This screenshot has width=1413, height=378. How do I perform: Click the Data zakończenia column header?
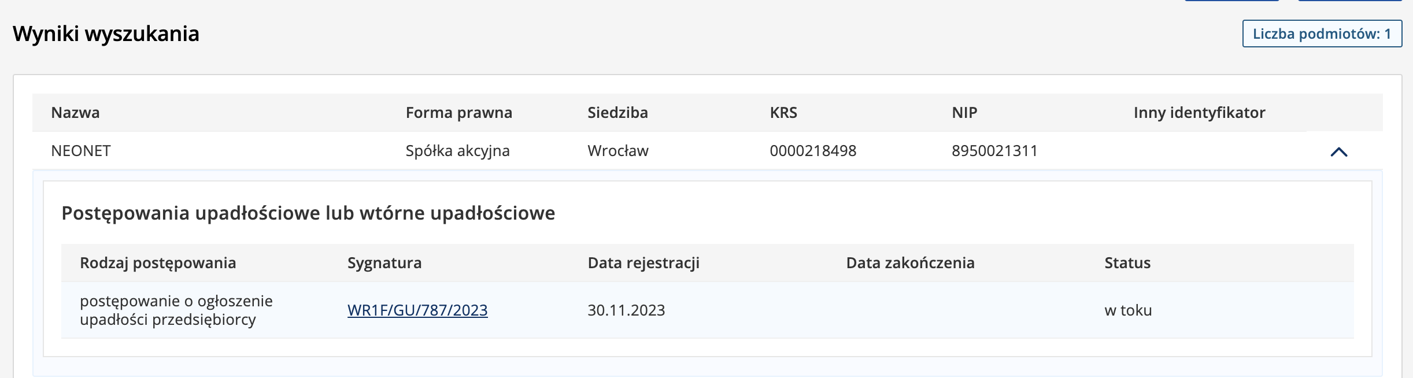click(x=910, y=263)
